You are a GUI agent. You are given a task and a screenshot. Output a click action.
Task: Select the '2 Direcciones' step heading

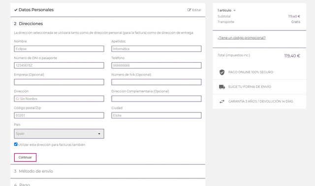pos(29,24)
